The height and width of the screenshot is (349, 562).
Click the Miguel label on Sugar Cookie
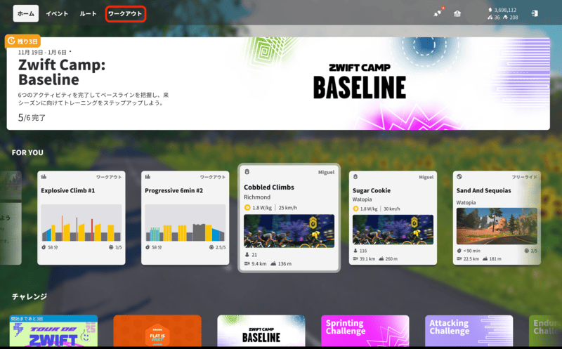coord(426,177)
